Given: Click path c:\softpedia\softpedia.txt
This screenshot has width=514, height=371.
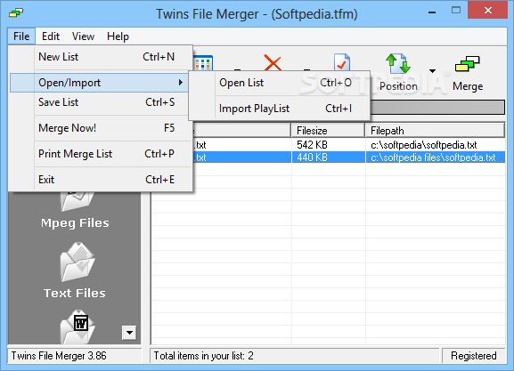Looking at the screenshot, I should click(x=423, y=145).
